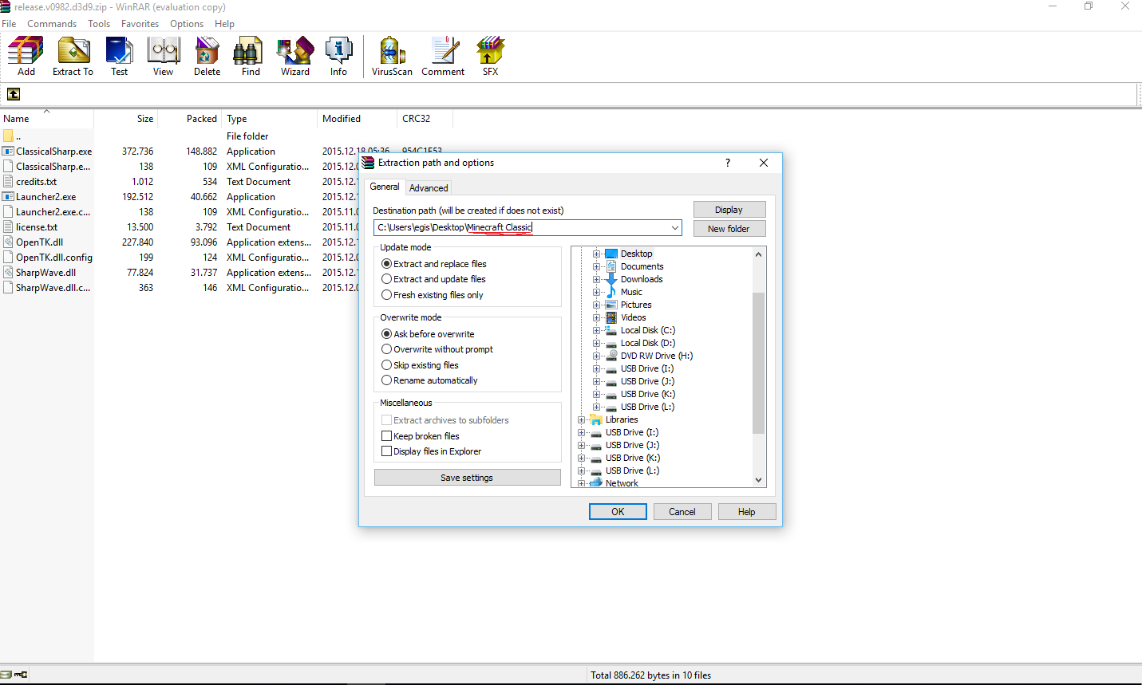Expand the Pictures tree node
The height and width of the screenshot is (685, 1142).
(x=596, y=305)
